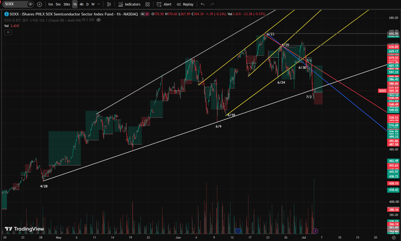Screen dimensions: 401x241
Task: Switch to the 1m timeframe
Action: tap(51, 4)
